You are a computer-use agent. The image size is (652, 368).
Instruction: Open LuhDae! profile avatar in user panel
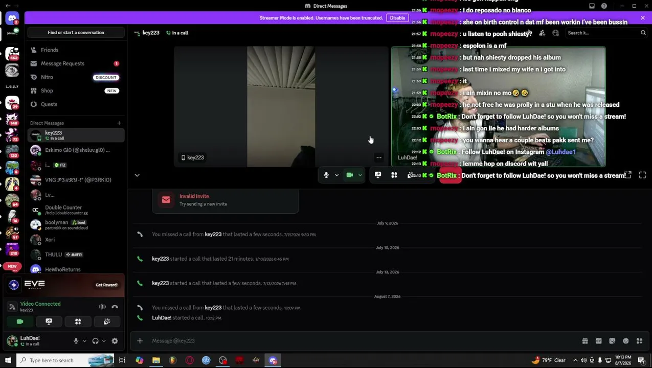tap(12, 341)
